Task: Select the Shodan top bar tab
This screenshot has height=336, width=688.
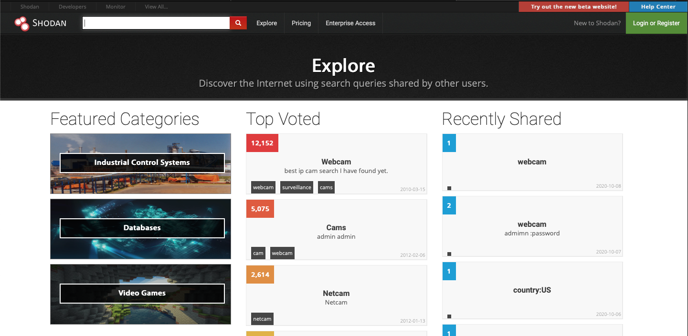Action: (x=30, y=7)
